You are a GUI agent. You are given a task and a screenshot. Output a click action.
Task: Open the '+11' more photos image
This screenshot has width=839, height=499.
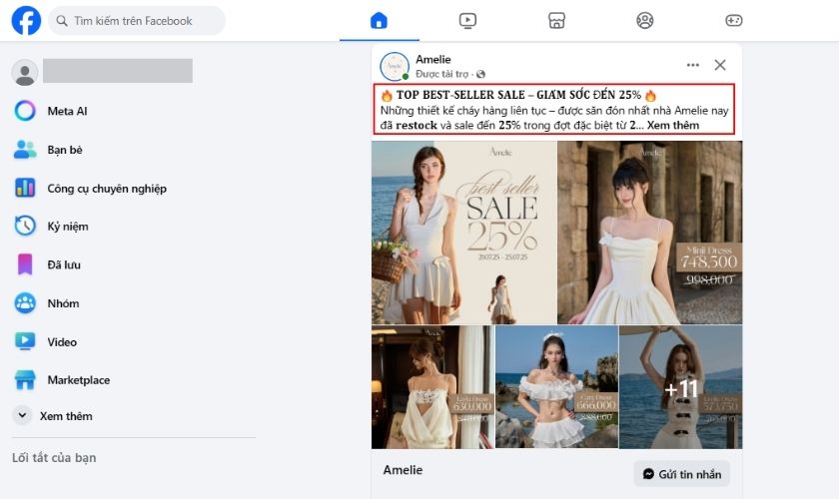point(680,386)
